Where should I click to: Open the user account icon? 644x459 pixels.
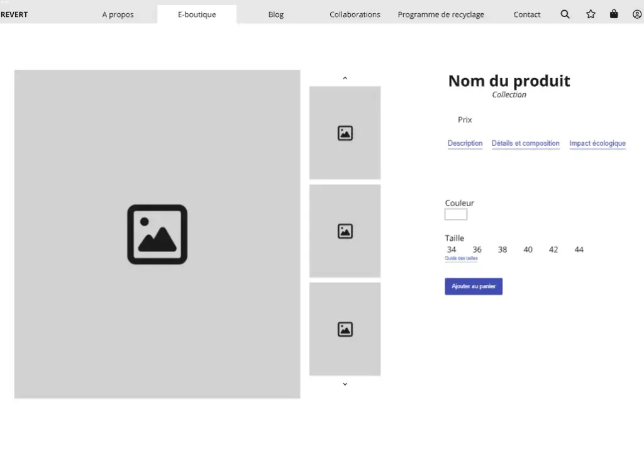637,14
